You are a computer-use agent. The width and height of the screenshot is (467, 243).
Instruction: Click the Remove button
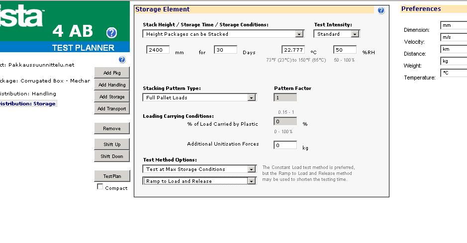coord(112,129)
